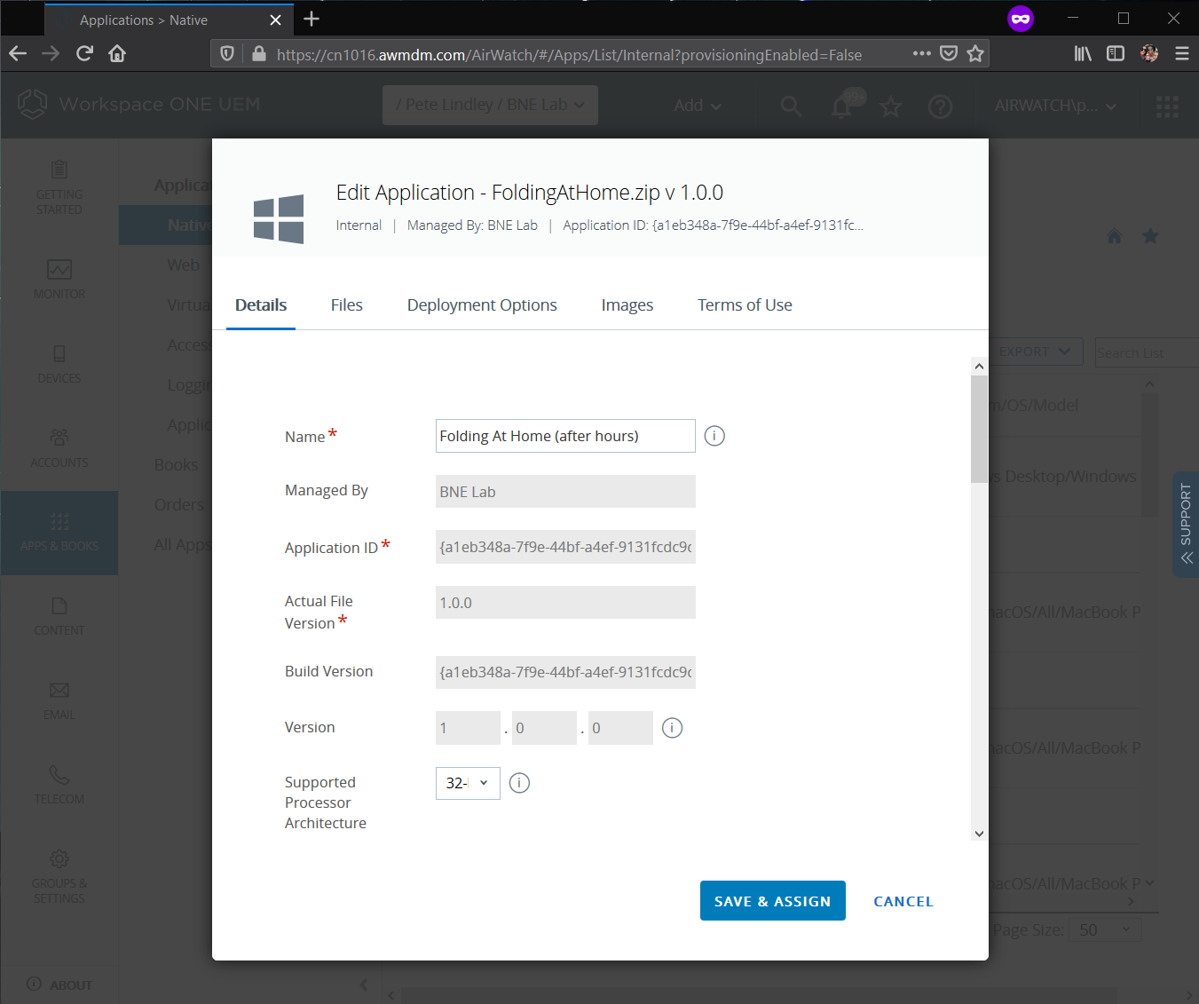Close the Applications > Native tab
Image resolution: width=1199 pixels, height=1004 pixels.
click(x=276, y=20)
